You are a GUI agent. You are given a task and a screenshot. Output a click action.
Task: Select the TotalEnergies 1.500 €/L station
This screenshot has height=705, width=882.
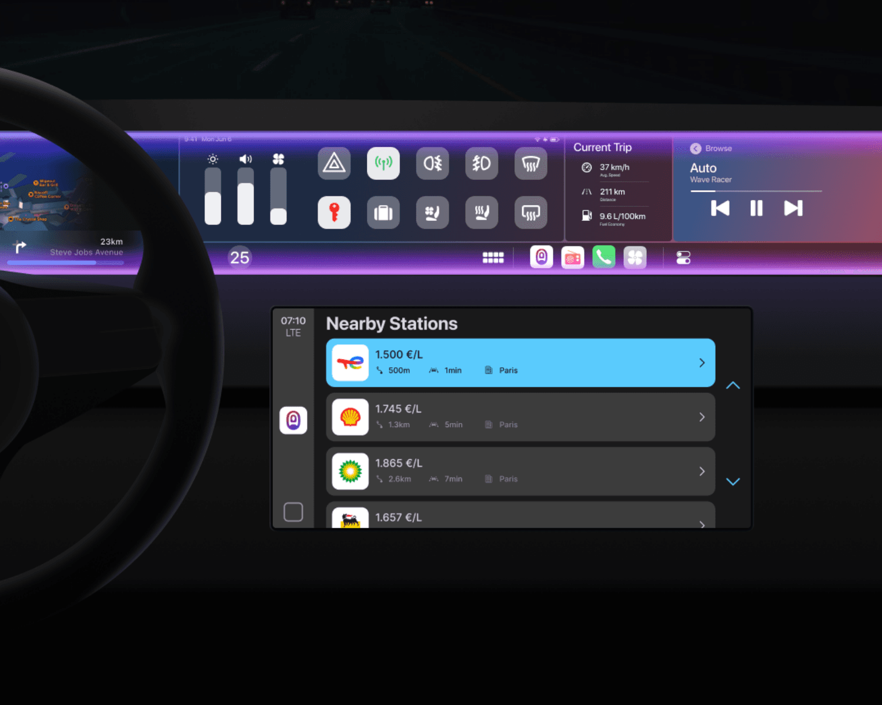pos(520,362)
